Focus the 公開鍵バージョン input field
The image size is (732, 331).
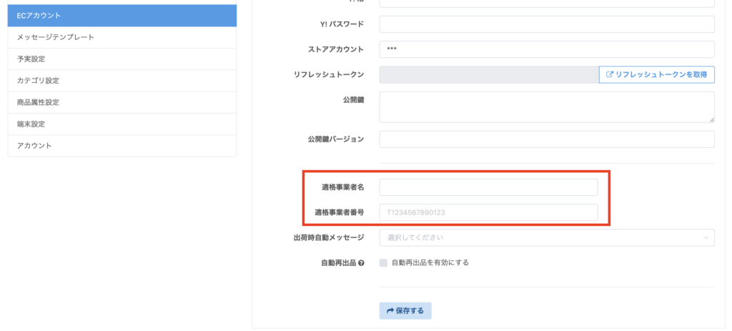547,139
